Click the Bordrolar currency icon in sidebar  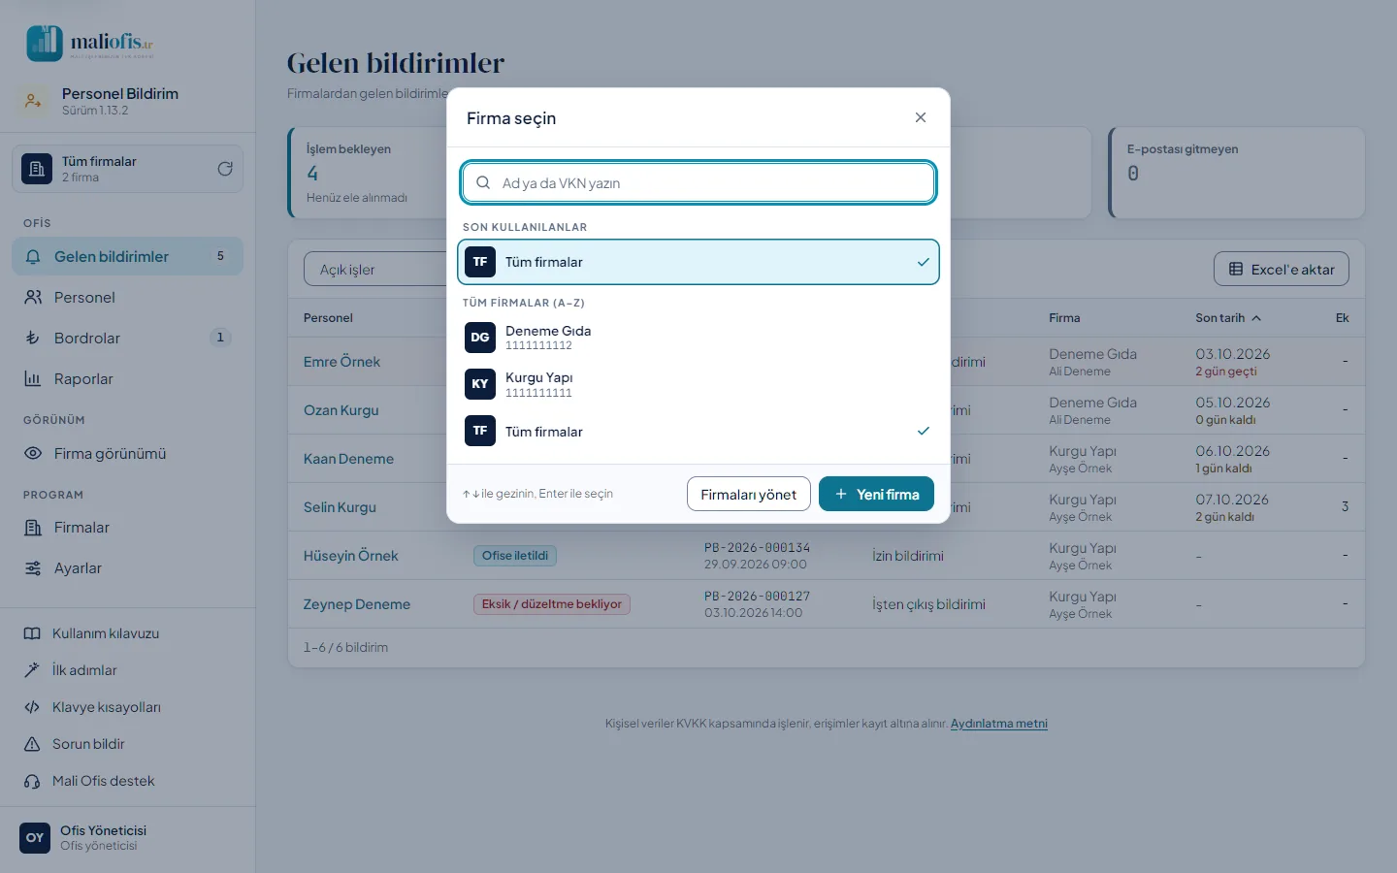tap(33, 339)
